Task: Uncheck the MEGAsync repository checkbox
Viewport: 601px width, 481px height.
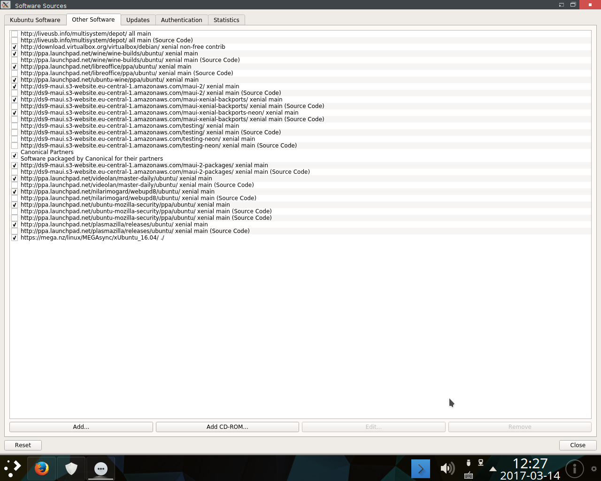Action: tap(15, 238)
